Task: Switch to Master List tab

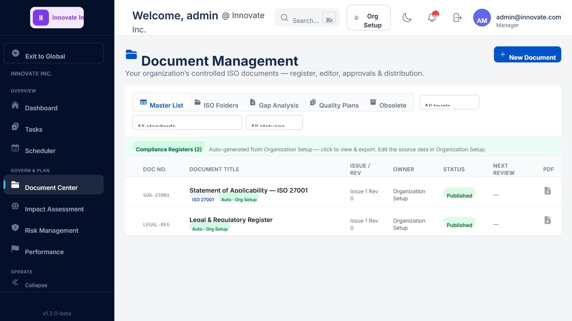Action: coord(162,102)
